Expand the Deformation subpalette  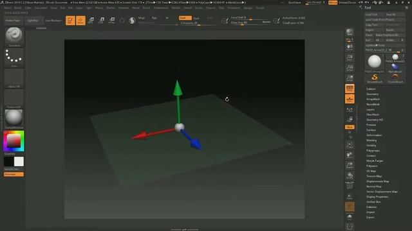pos(374,135)
